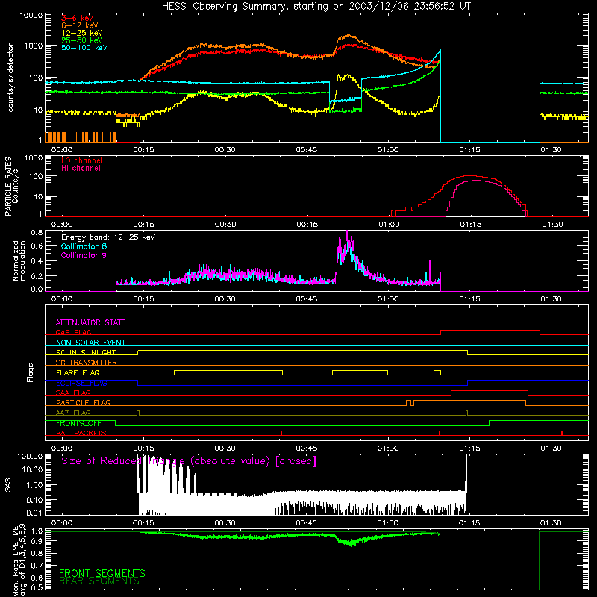The image size is (597, 597).
Task: Click the PARTICLE RATES y-axis title
Action: tap(11, 187)
